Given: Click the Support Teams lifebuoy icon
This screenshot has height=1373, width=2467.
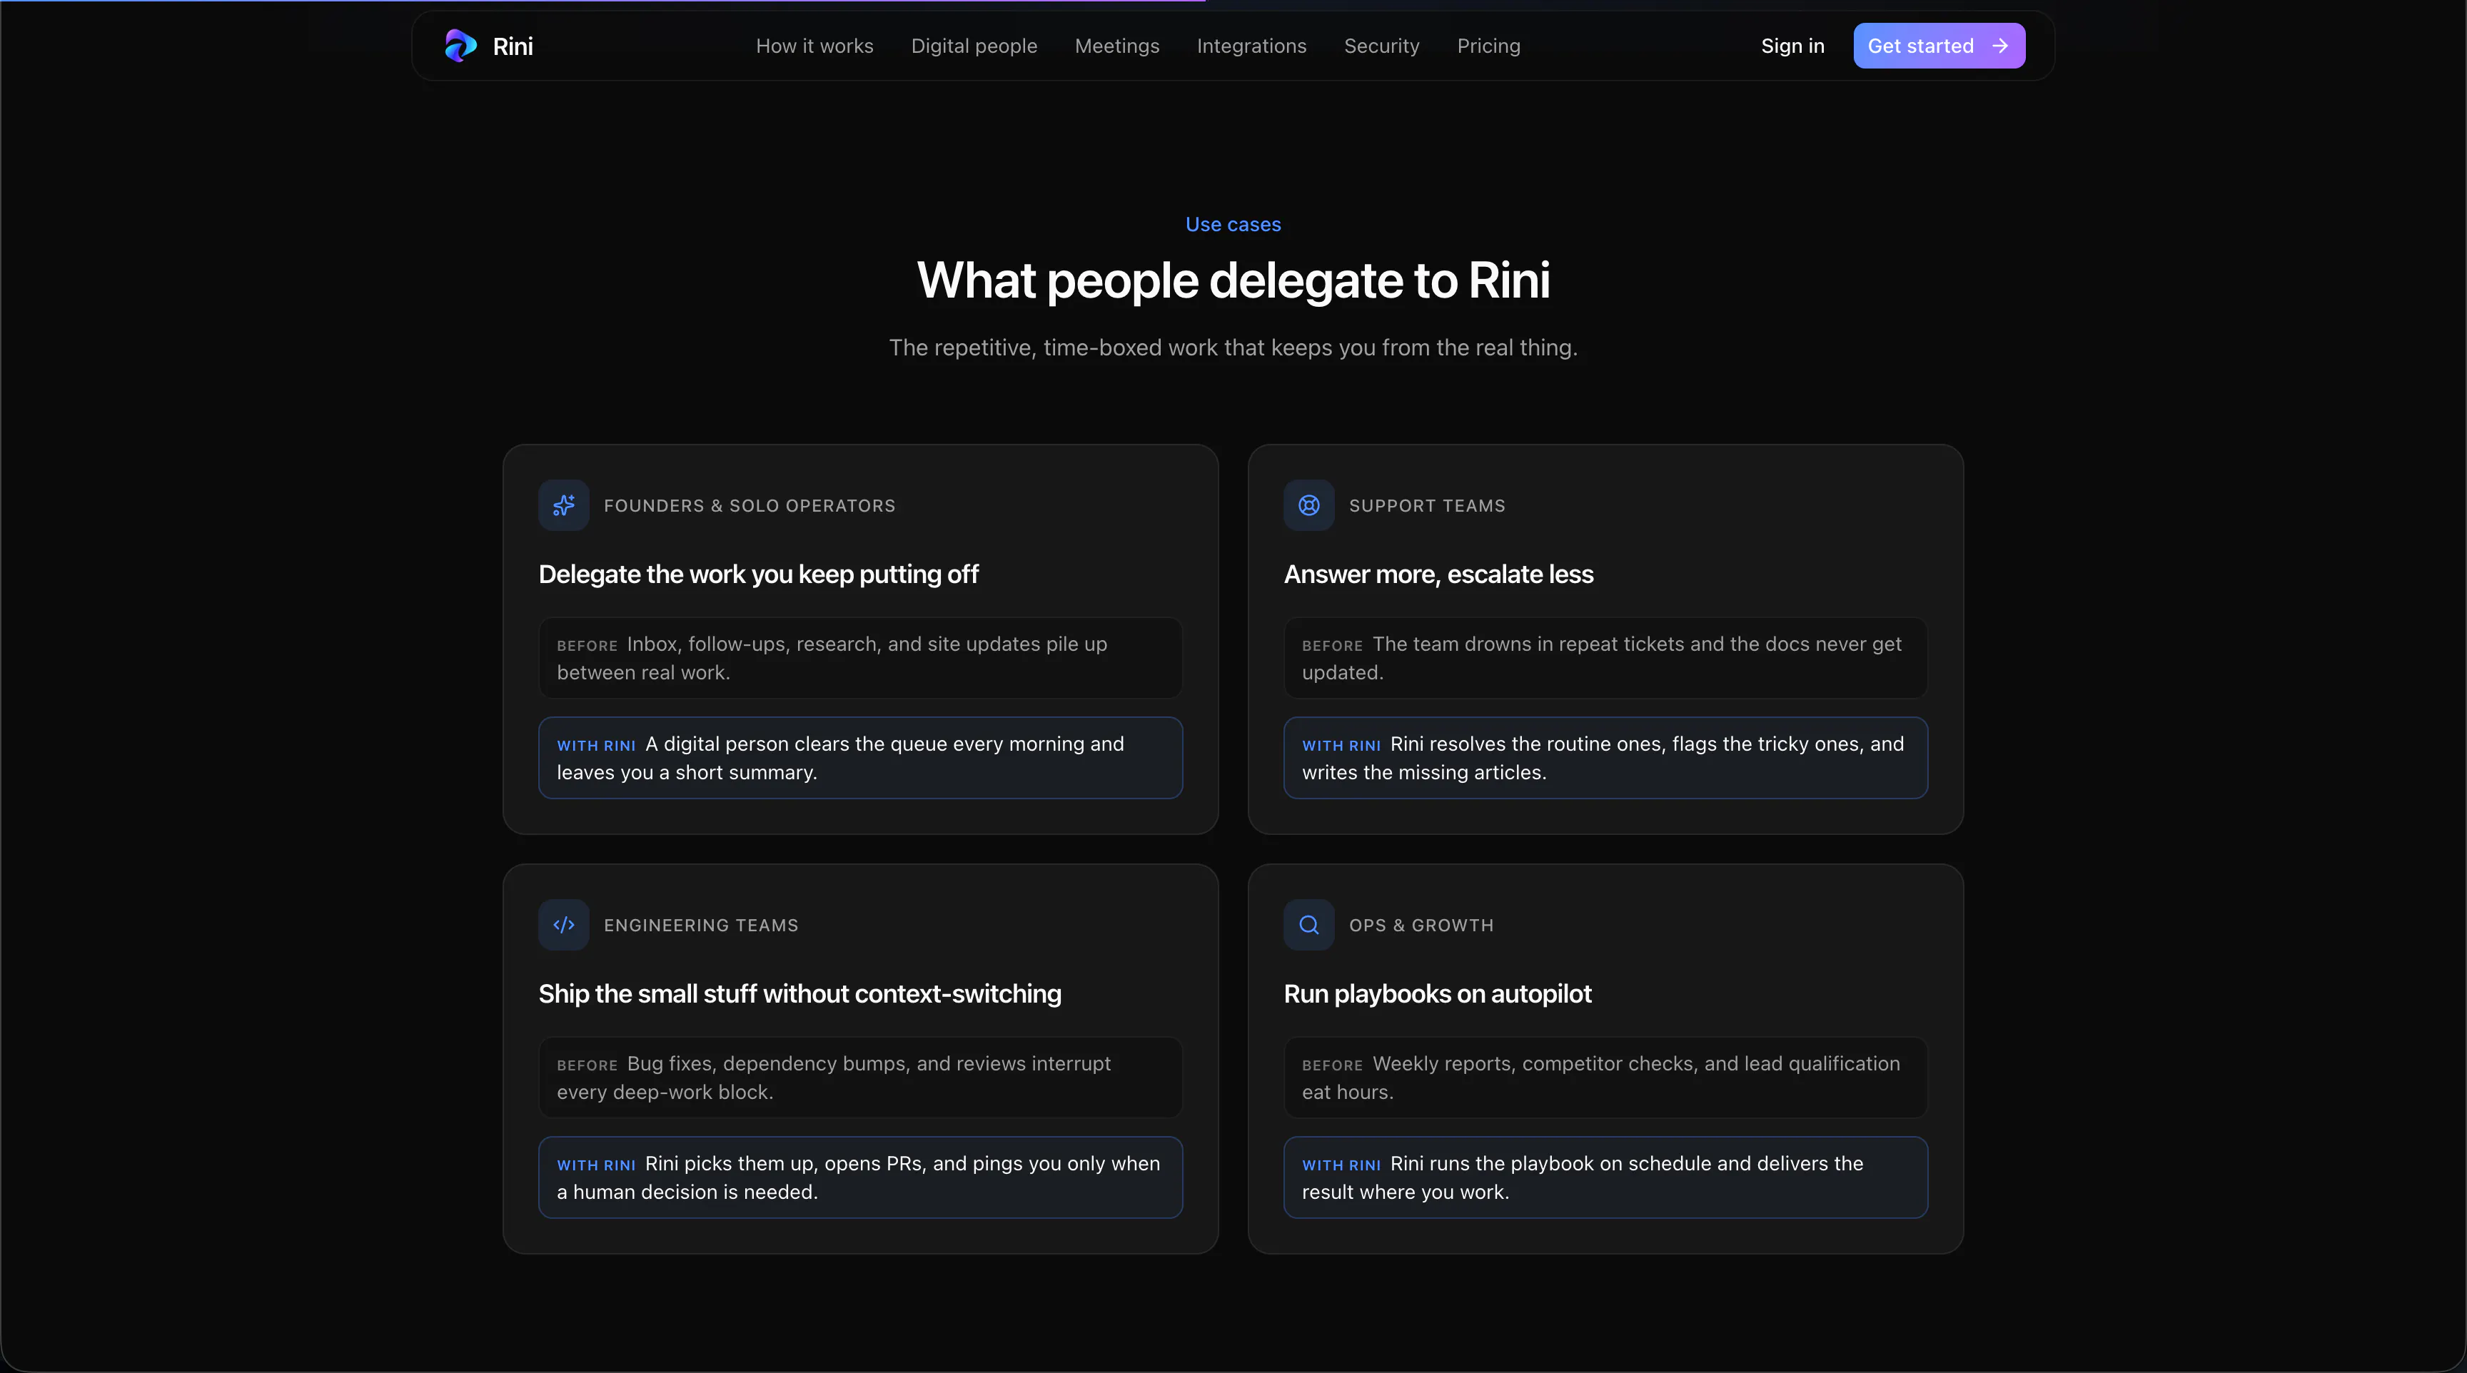Looking at the screenshot, I should (1309, 505).
